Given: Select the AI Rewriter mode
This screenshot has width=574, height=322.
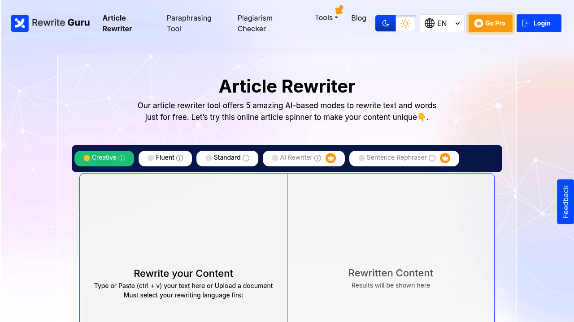Looking at the screenshot, I should [x=304, y=158].
